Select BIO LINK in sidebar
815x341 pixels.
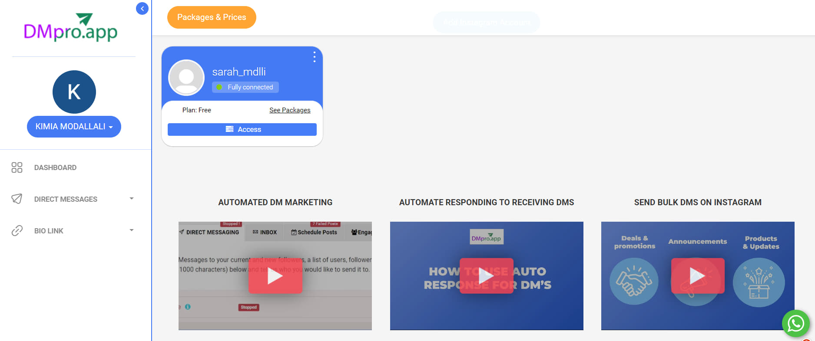point(49,231)
